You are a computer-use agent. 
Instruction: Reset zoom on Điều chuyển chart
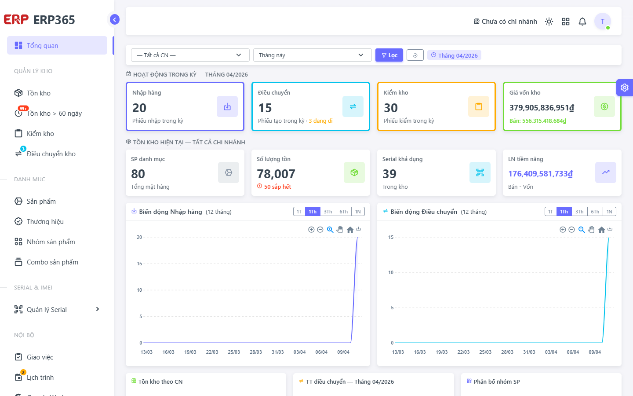[x=601, y=230]
